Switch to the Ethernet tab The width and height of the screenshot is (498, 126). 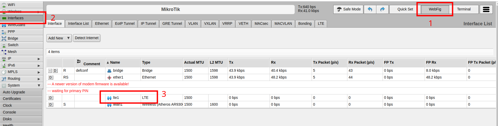(102, 24)
